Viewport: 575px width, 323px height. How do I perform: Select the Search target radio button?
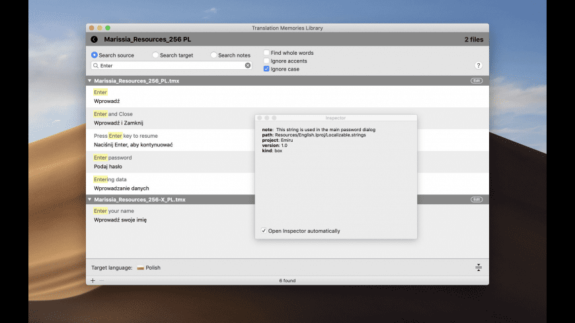155,55
